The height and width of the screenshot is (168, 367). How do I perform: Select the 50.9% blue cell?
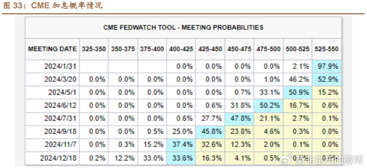297,92
